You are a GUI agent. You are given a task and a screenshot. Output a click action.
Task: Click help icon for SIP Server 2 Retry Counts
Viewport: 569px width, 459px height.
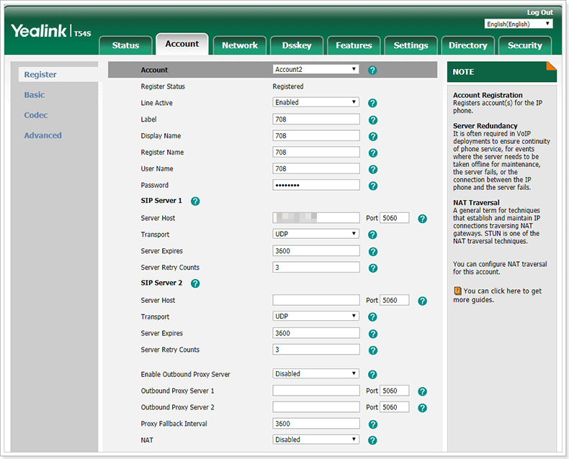372,350
